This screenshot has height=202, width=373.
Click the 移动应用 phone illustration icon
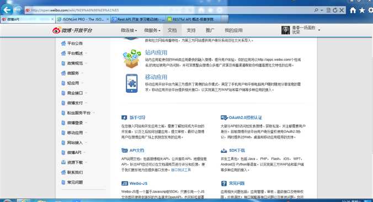tap(132, 83)
